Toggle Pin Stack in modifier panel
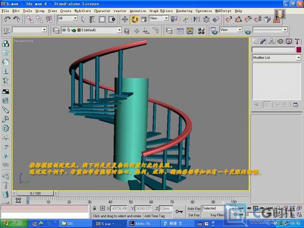 click(256, 105)
